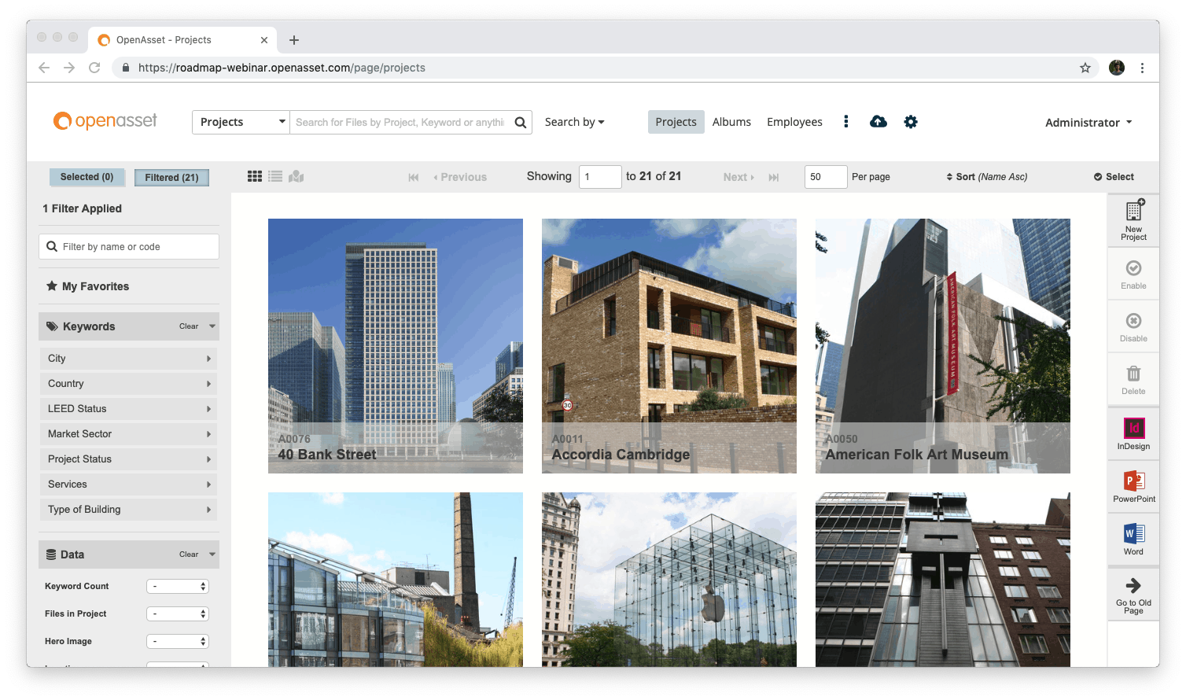The image size is (1186, 700).
Task: Click the Filter by name or code field
Action: [x=129, y=247]
